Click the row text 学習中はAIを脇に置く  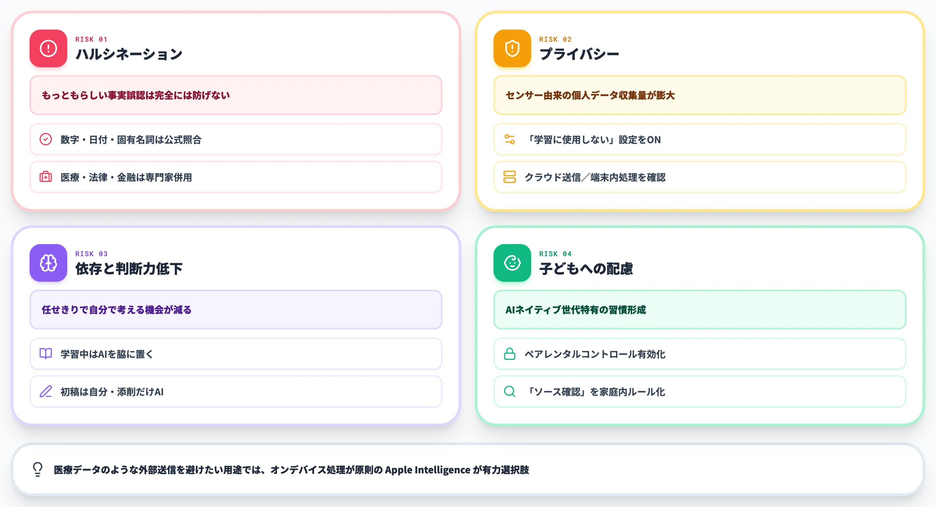point(107,354)
